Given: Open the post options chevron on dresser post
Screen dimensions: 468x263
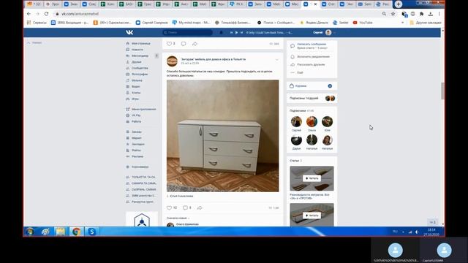Looking at the screenshot, I should (276, 60).
